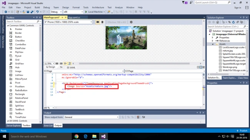
Task: Click the swap panes arrows icon
Action: (61, 67)
